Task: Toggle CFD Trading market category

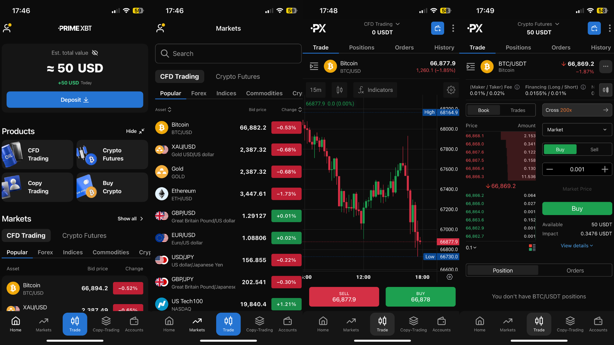Action: click(x=179, y=76)
